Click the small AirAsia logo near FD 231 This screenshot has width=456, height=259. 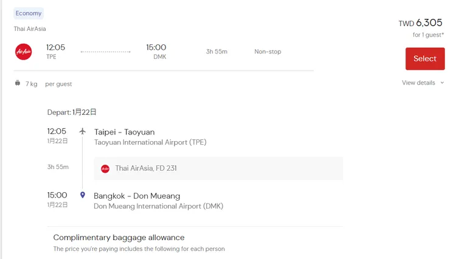point(105,168)
